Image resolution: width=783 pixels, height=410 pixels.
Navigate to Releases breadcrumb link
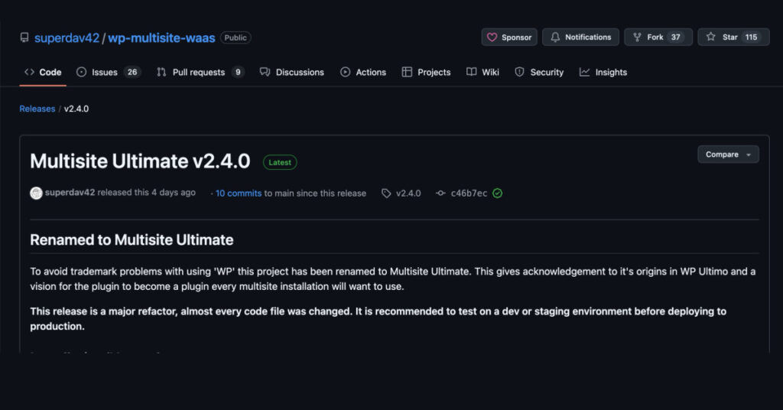pyautogui.click(x=37, y=109)
